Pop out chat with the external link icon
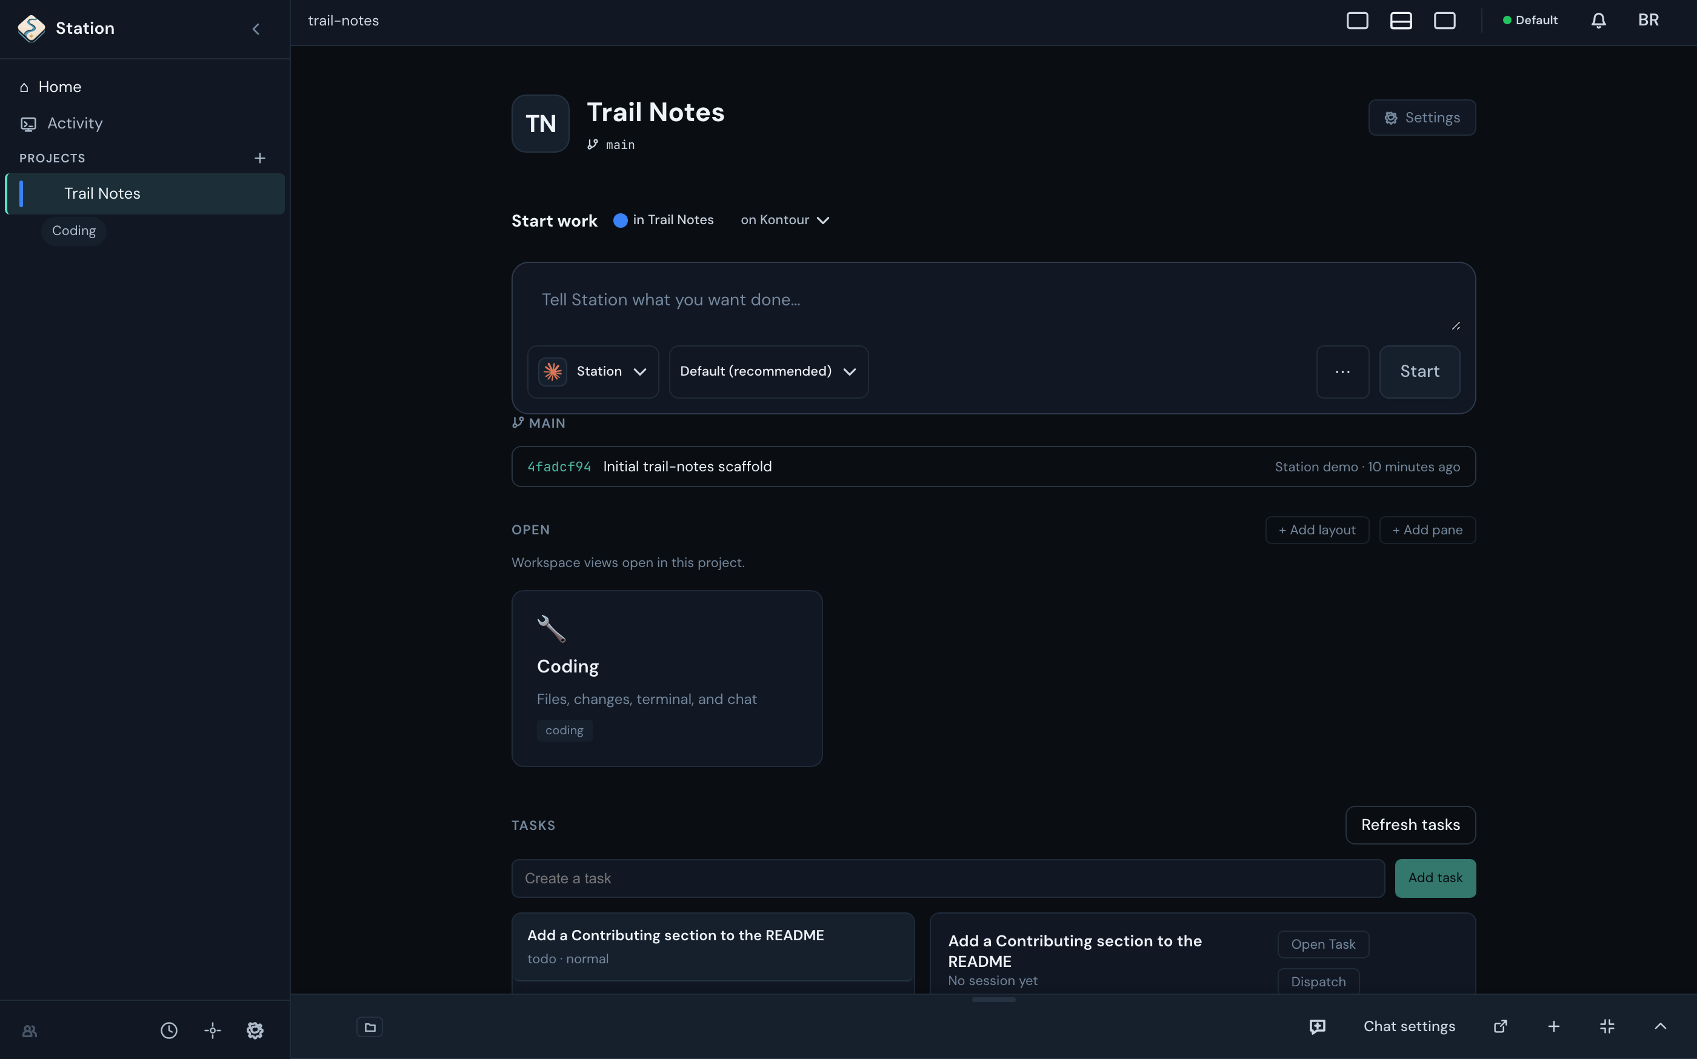The image size is (1697, 1059). click(1500, 1026)
